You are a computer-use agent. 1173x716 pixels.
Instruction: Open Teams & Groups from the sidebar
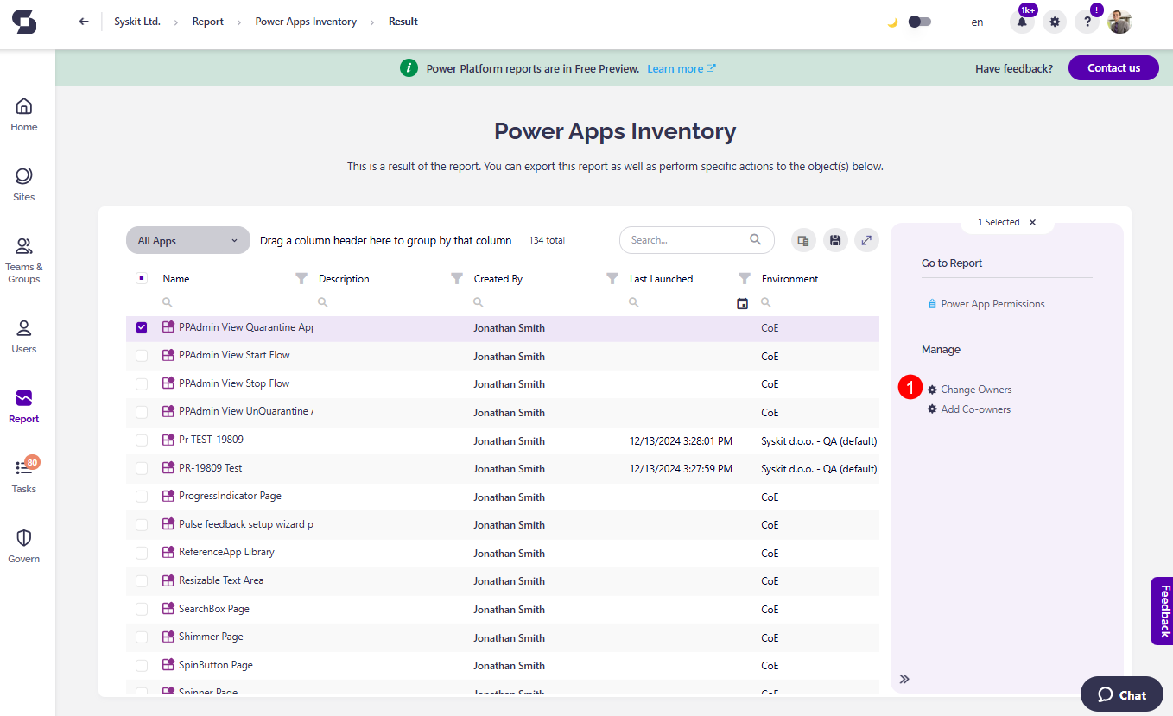coord(23,257)
